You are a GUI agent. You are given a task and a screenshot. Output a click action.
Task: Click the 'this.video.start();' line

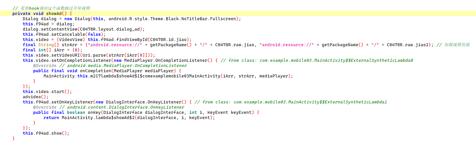coord(47,91)
